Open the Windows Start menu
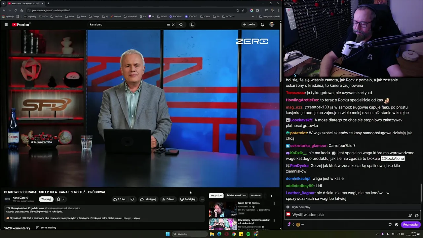 pyautogui.click(x=168, y=234)
